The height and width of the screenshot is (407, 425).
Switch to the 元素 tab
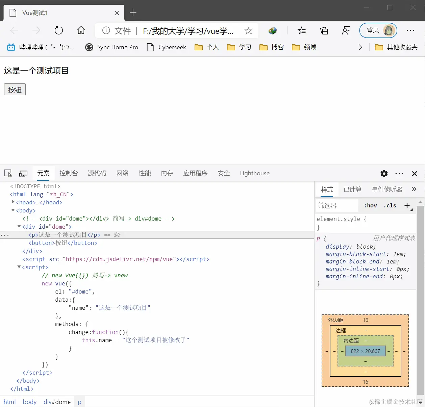pyautogui.click(x=43, y=173)
